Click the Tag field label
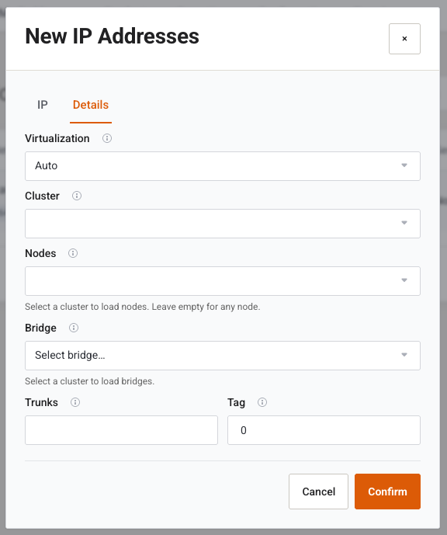 [x=236, y=403]
